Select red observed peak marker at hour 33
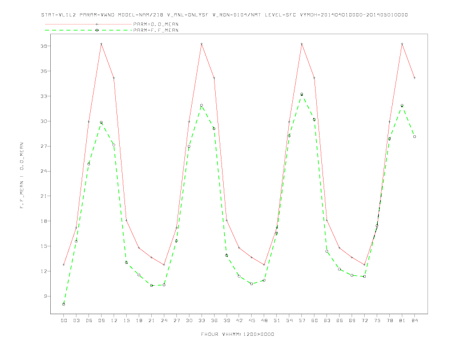The image size is (452, 349). [x=201, y=44]
